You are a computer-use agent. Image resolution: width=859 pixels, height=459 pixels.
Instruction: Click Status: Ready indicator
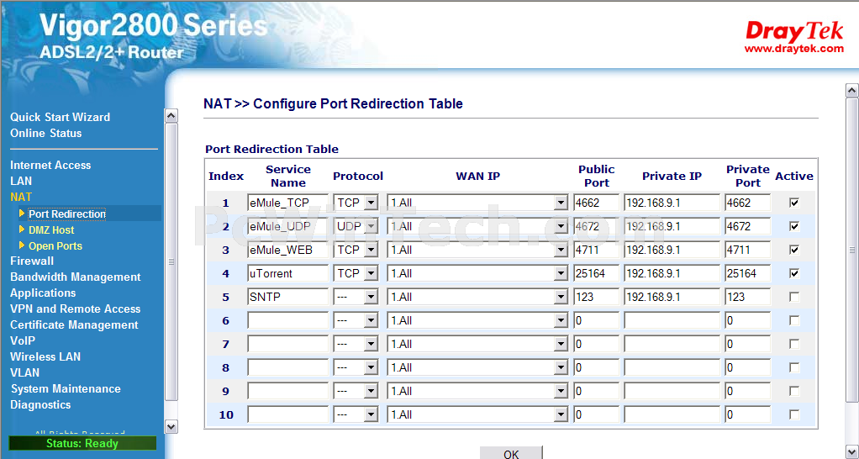point(82,443)
